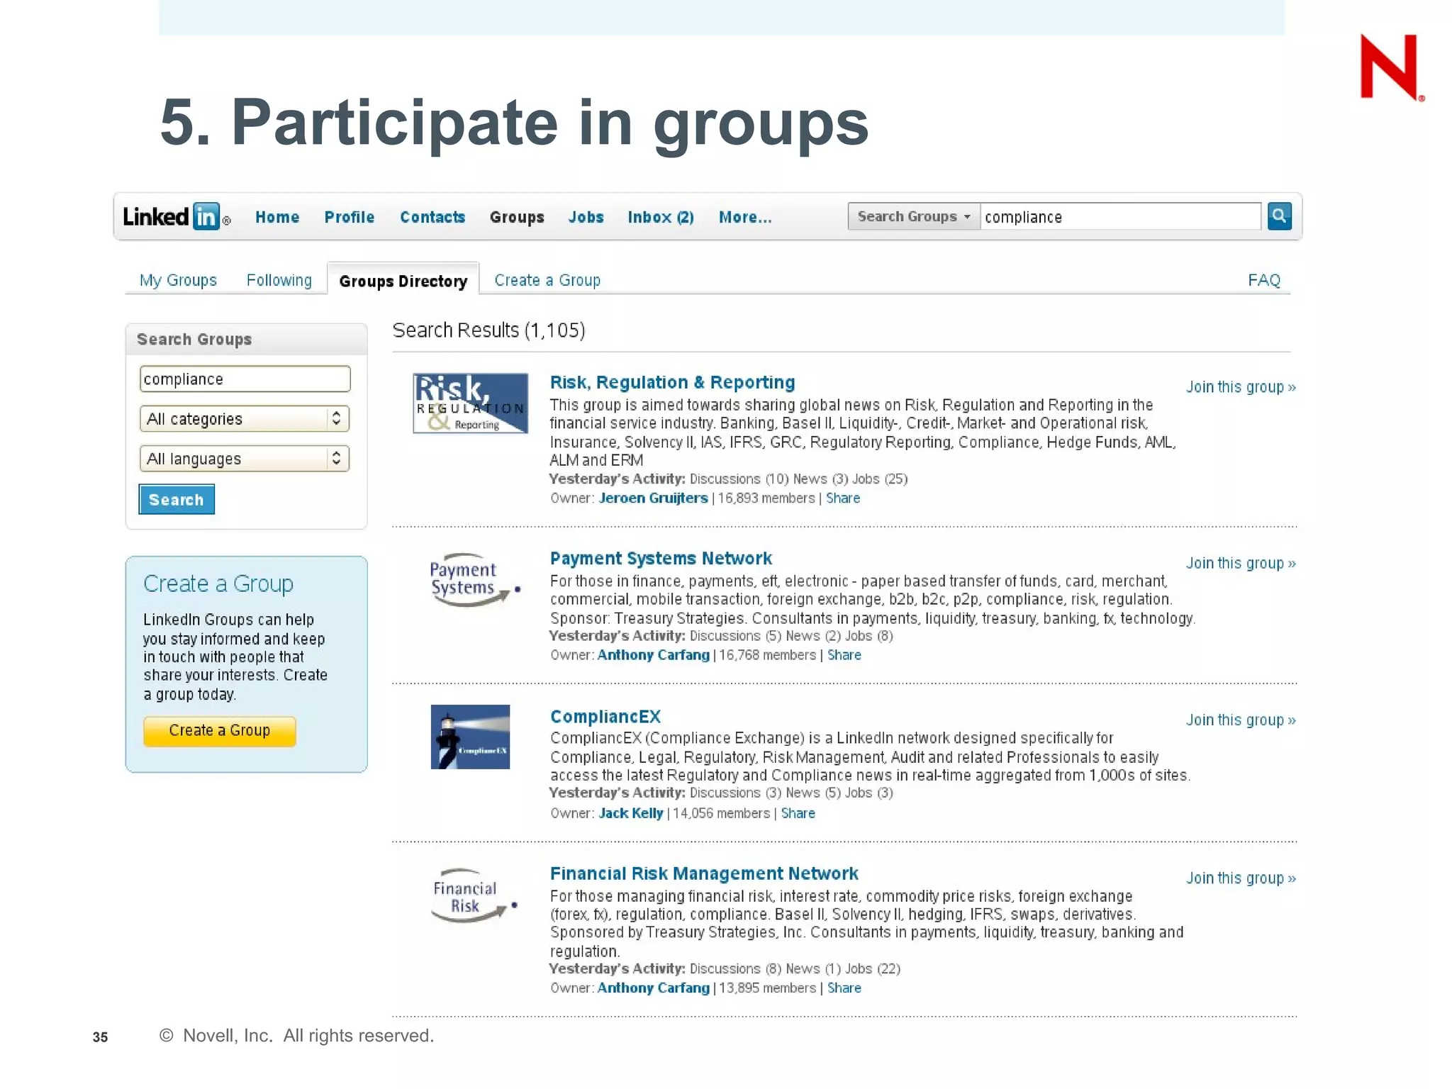
Task: Open Inbox (2)
Action: coord(661,217)
